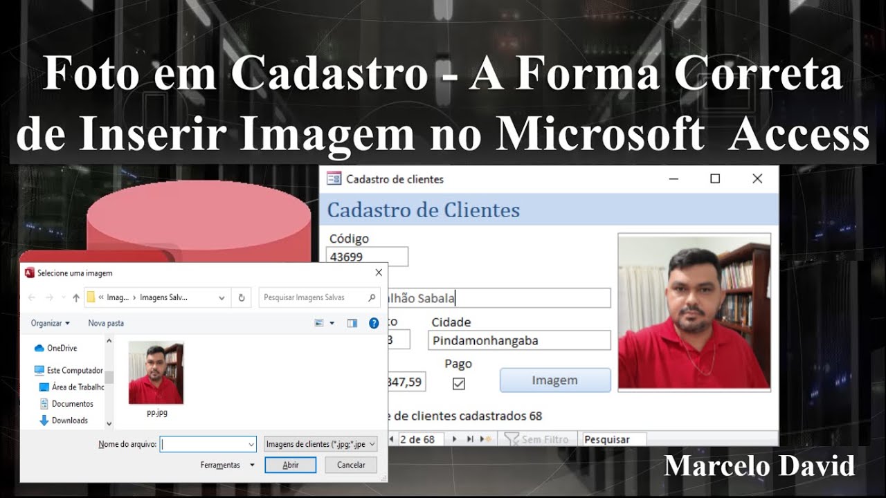Select Este Computador in navigation pane

coord(69,371)
